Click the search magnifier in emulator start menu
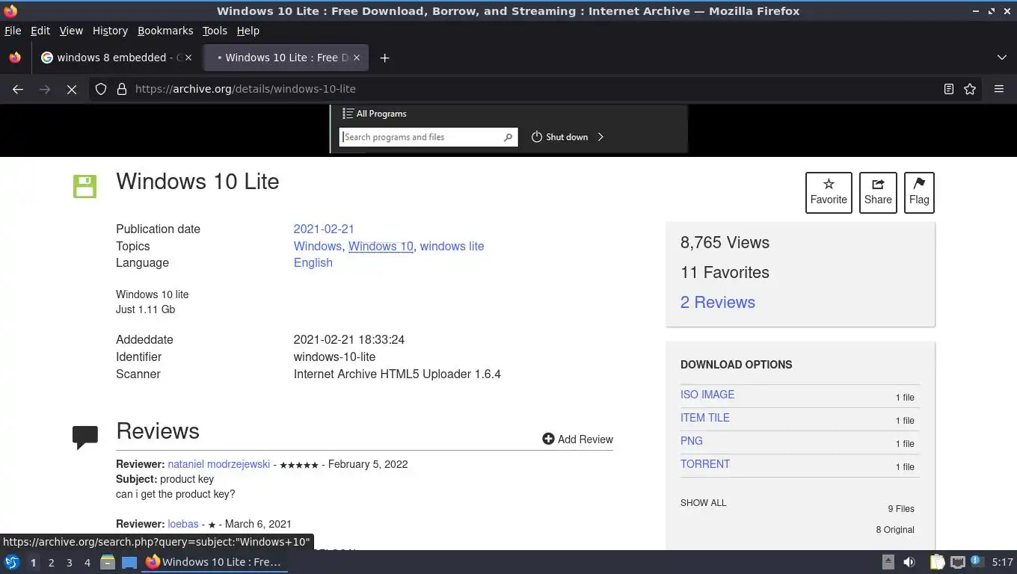This screenshot has height=574, width=1017. [508, 138]
